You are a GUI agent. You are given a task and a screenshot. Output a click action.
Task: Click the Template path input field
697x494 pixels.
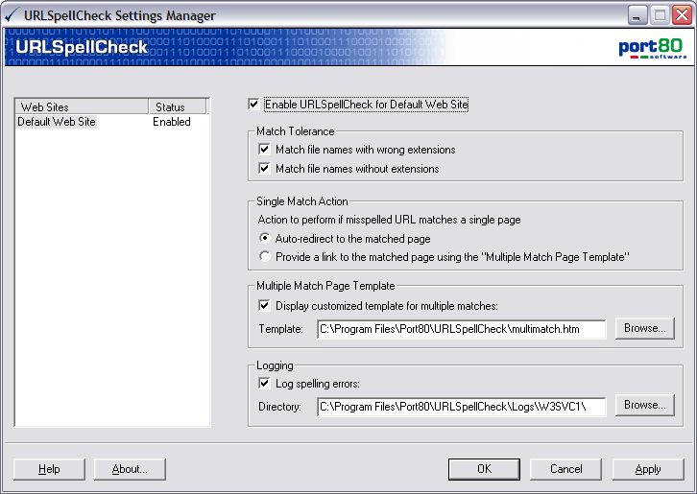pos(462,329)
